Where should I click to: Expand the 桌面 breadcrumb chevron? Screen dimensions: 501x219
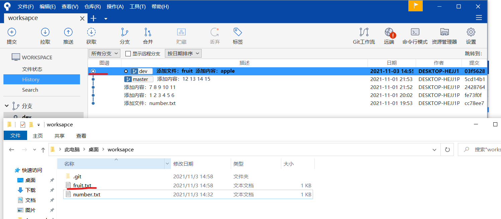103,150
